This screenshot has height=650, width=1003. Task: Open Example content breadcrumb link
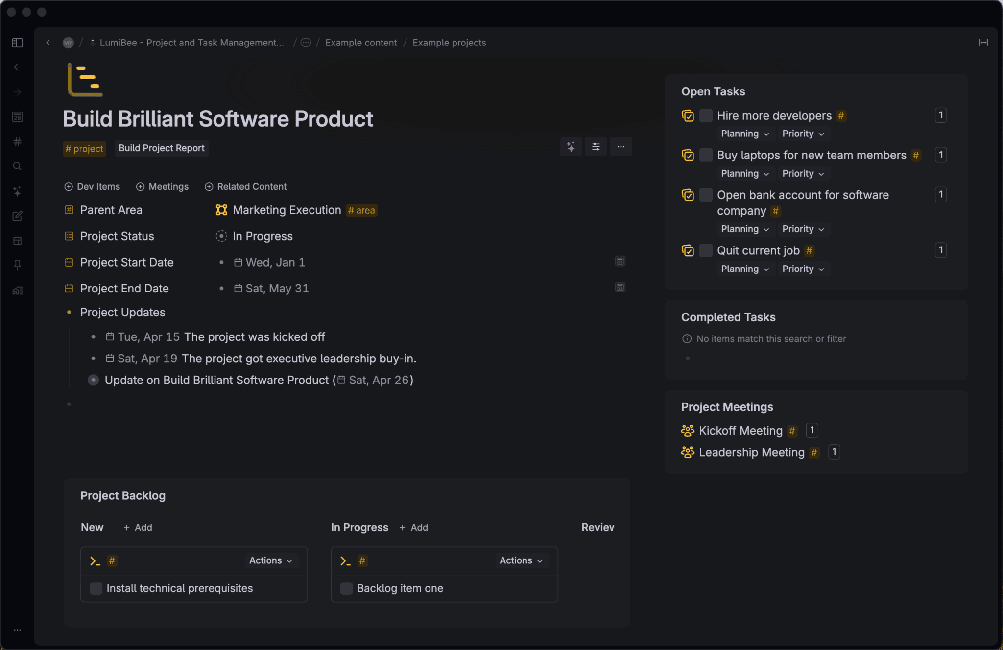pyautogui.click(x=361, y=43)
